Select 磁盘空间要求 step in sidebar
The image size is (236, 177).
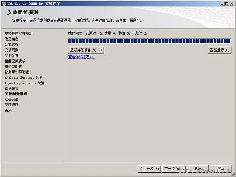[15, 61]
